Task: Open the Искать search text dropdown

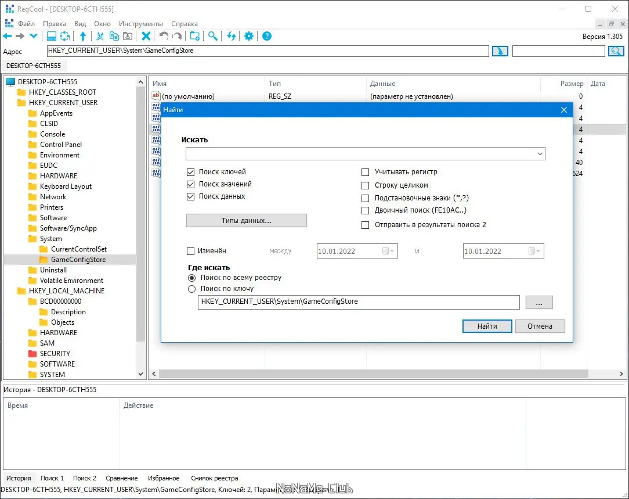Action: point(540,154)
